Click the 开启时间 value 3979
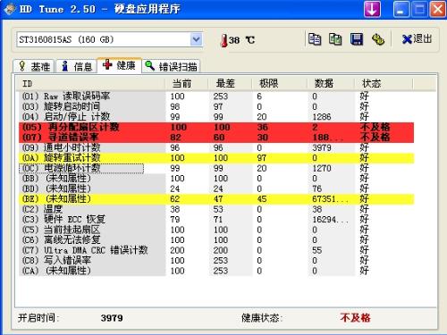The image size is (447, 335). [x=112, y=318]
